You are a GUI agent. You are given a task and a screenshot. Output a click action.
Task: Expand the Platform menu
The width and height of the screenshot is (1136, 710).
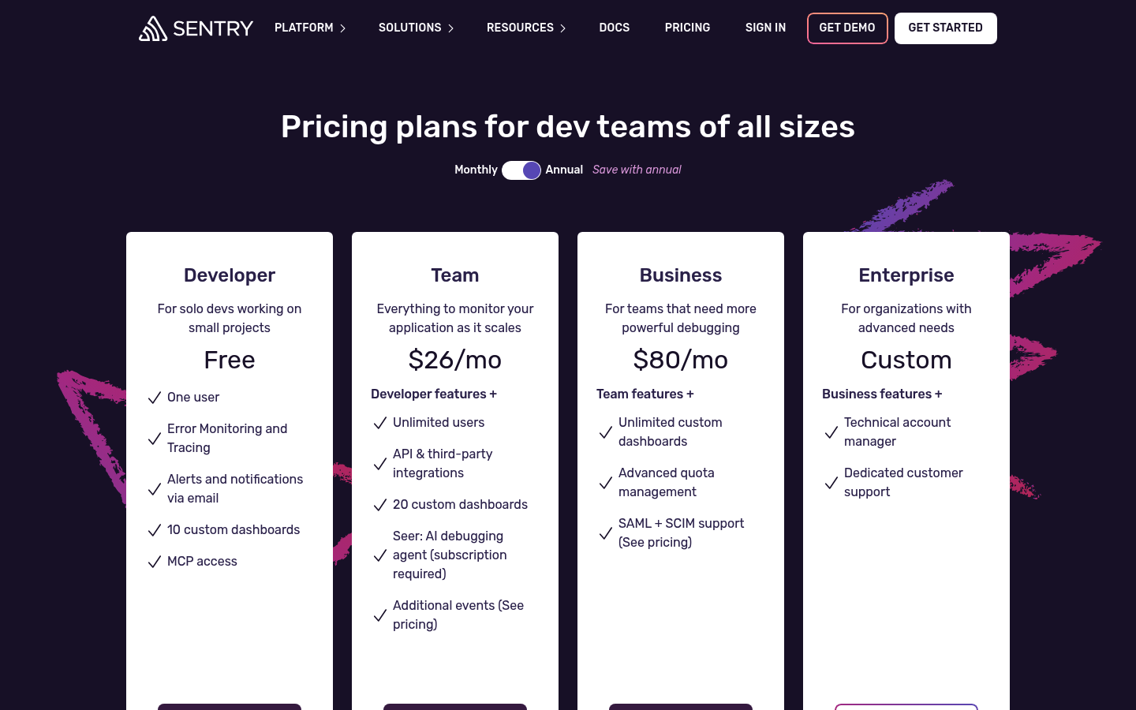pyautogui.click(x=310, y=28)
